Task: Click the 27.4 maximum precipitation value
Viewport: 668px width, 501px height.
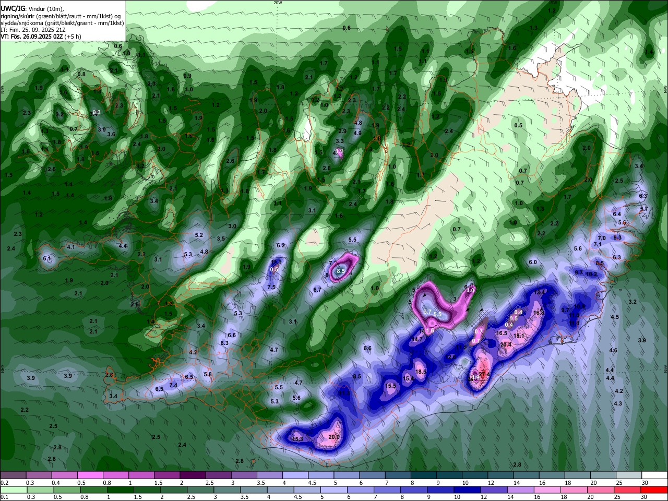Action: tap(485, 374)
